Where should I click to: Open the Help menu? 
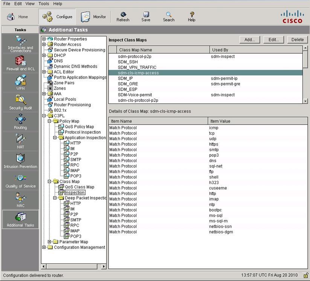click(x=58, y=4)
